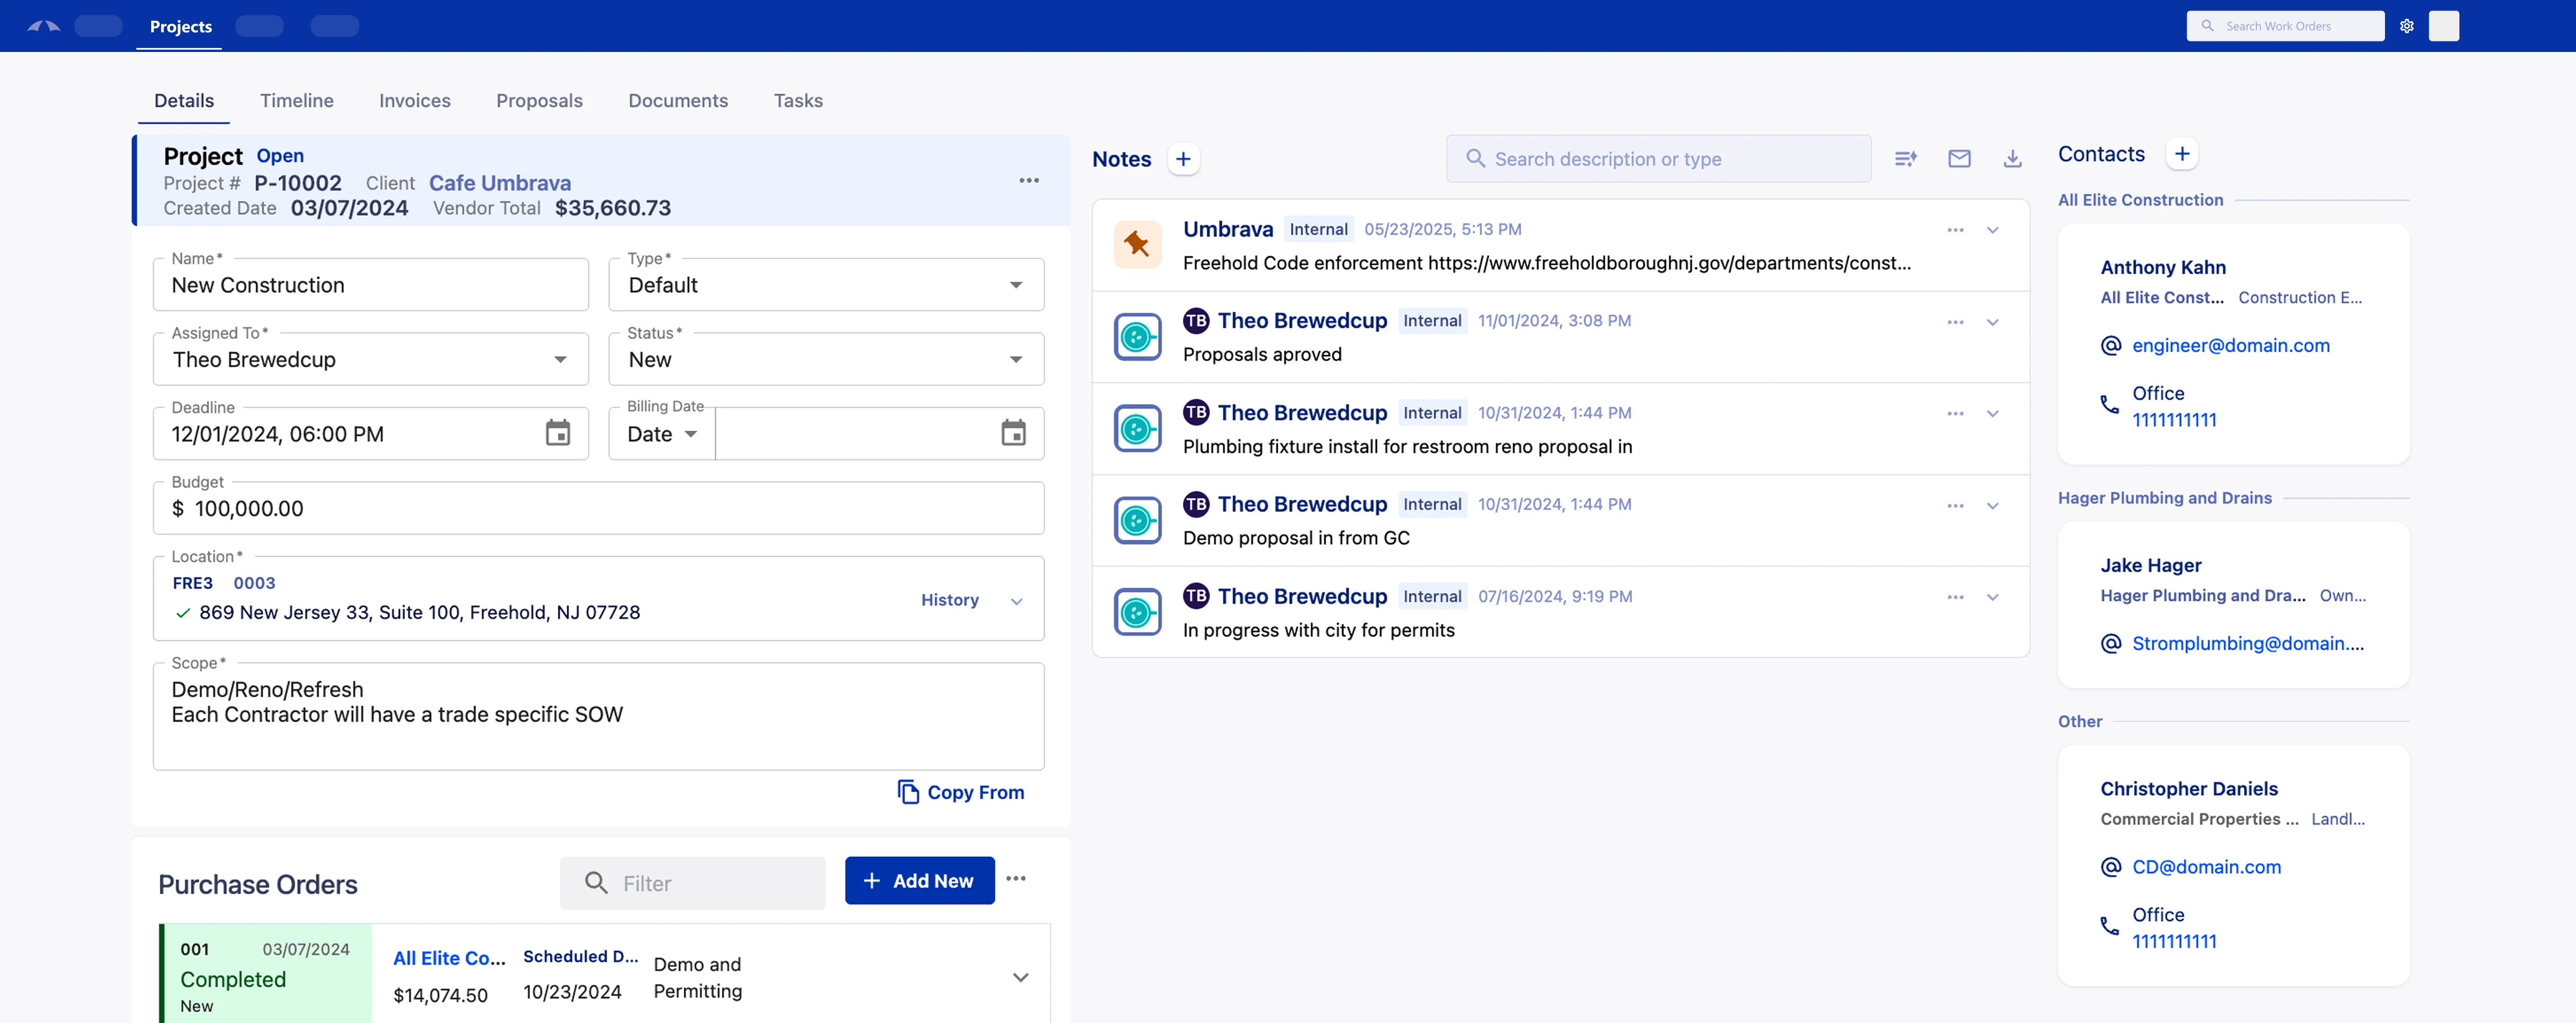
Task: Click the notes sort icon
Action: coord(1905,159)
